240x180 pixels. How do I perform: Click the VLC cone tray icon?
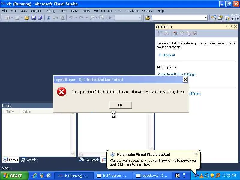pyautogui.click(x=202, y=175)
